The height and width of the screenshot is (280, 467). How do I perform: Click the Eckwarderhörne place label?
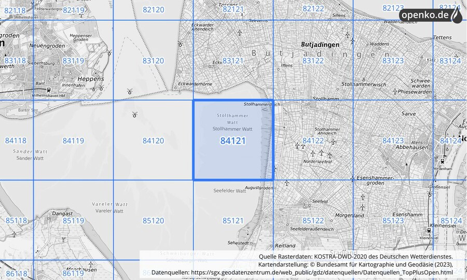point(195,84)
